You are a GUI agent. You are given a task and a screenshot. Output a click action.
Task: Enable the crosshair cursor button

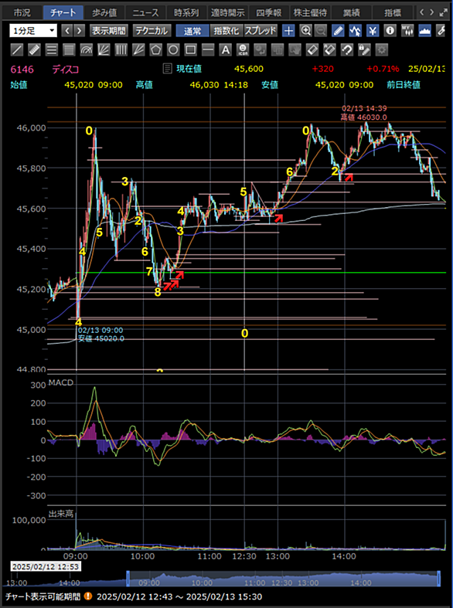pos(288,31)
